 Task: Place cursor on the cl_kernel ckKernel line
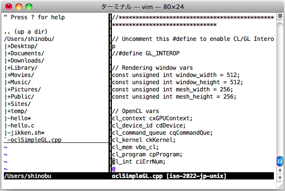pyautogui.click(x=144, y=140)
